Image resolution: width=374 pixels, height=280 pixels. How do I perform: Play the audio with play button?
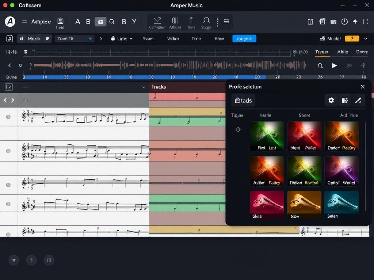pos(335,66)
